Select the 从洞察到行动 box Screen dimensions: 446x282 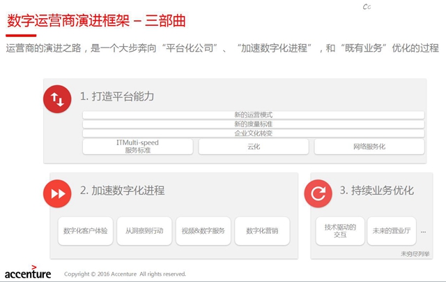pyautogui.click(x=144, y=230)
